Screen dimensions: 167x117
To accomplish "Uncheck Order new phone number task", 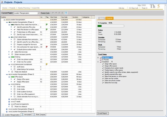I will click(15, 59).
